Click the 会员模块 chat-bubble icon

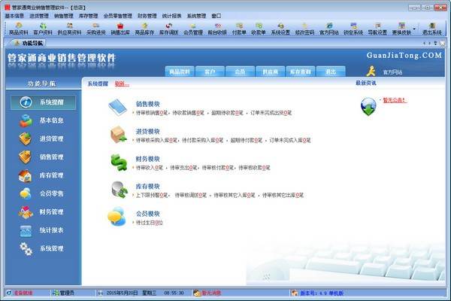[117, 217]
